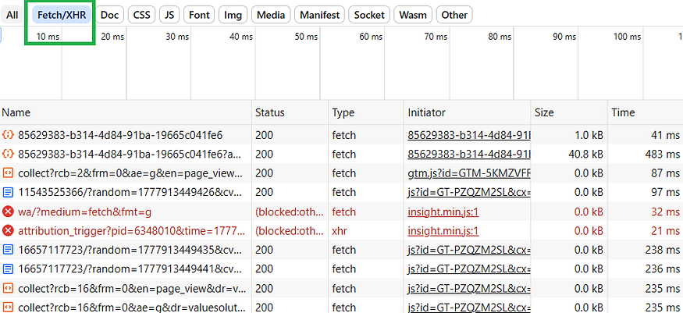Screen dimensions: 683x313
Task: Click document icon of 11543525366 request
Action: click(x=8, y=193)
